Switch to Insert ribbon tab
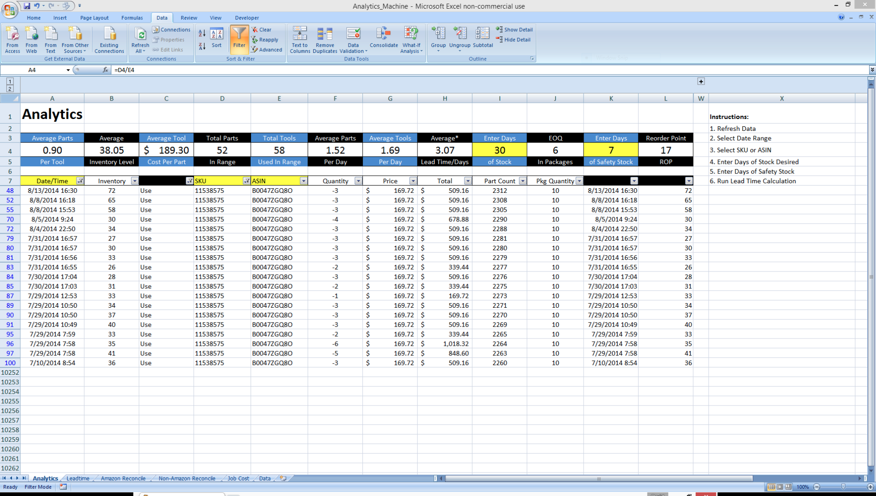876x496 pixels. [60, 18]
